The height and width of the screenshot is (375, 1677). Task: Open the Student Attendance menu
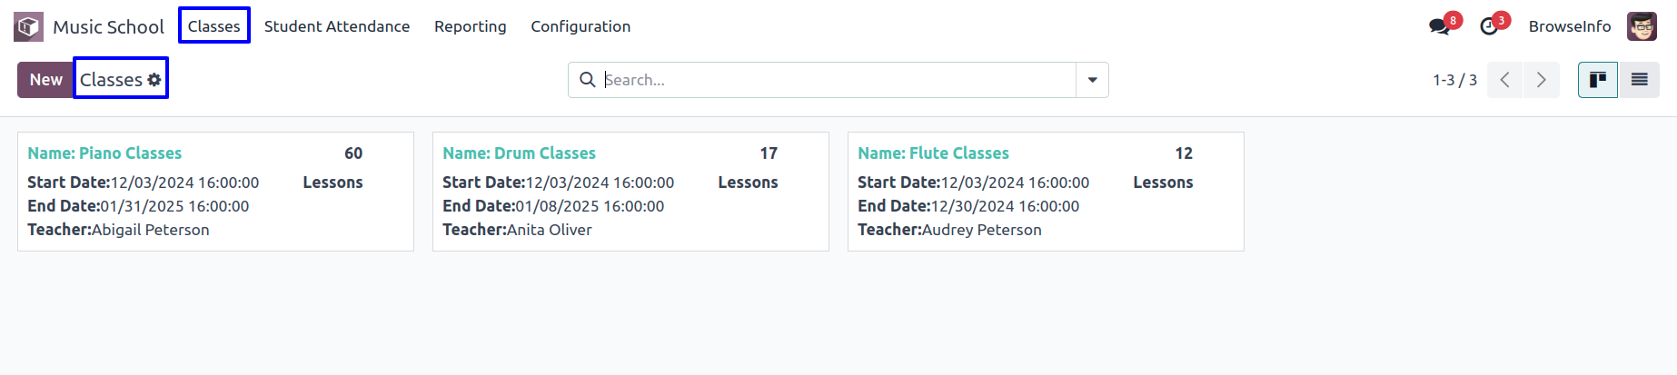(337, 26)
